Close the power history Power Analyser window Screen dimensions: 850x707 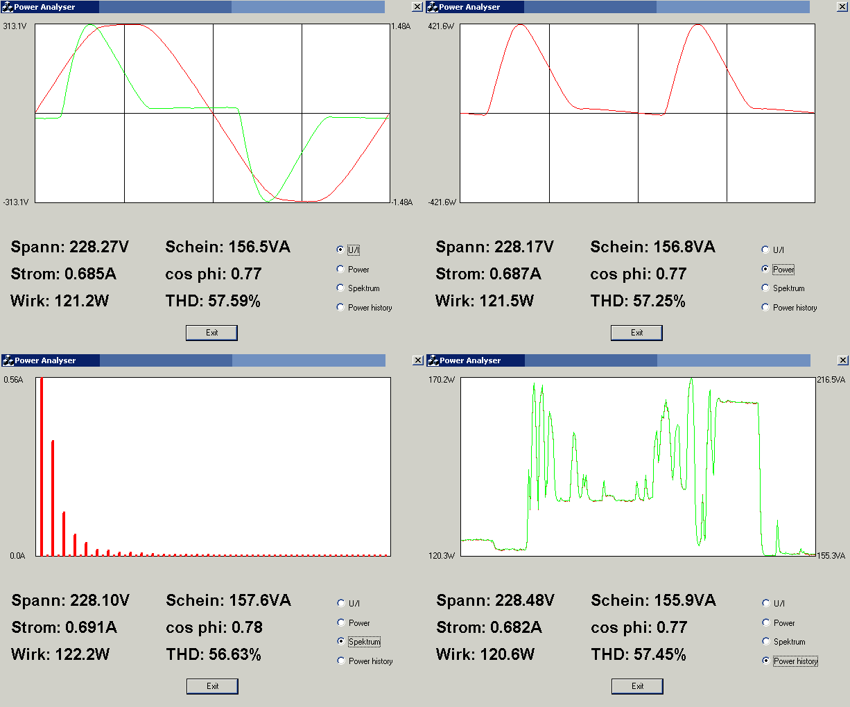coord(842,360)
